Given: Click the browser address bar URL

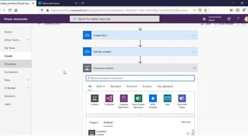Looking at the screenshot, I should 119,10.
